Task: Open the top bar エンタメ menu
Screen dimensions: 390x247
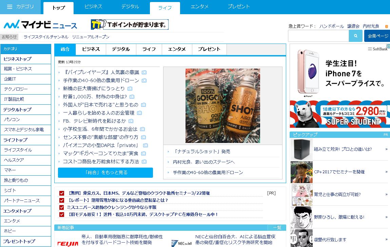Action: [199, 7]
